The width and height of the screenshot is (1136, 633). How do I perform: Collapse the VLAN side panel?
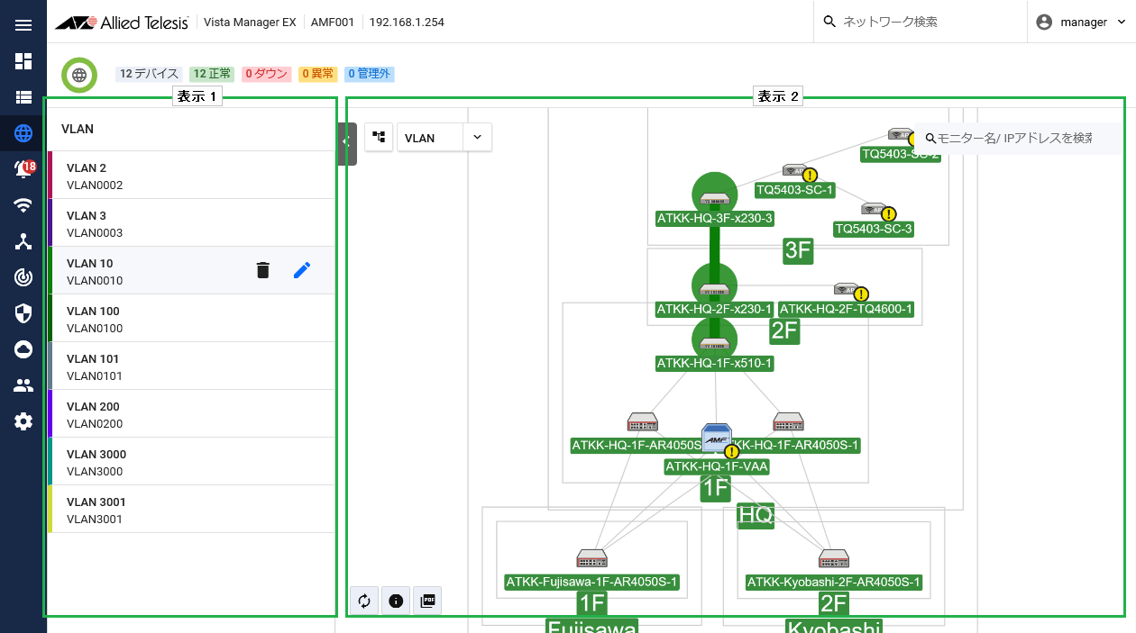[x=347, y=143]
